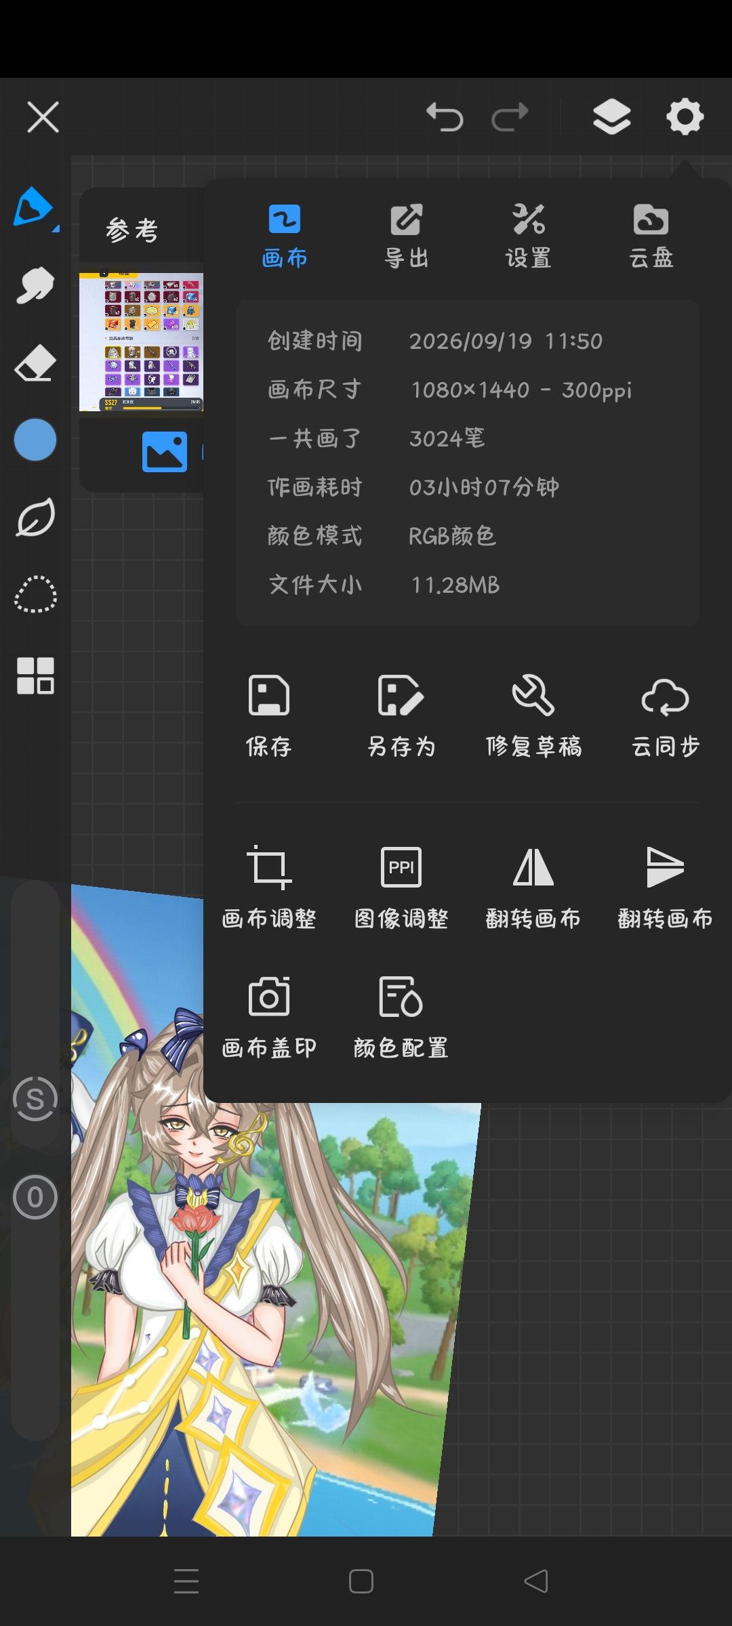This screenshot has height=1626, width=732.
Task: Tap the RGB颜色 color mode value
Action: click(452, 536)
